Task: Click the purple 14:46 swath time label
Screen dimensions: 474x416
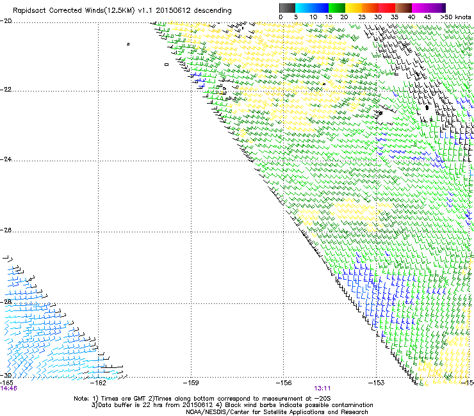Action: point(8,388)
